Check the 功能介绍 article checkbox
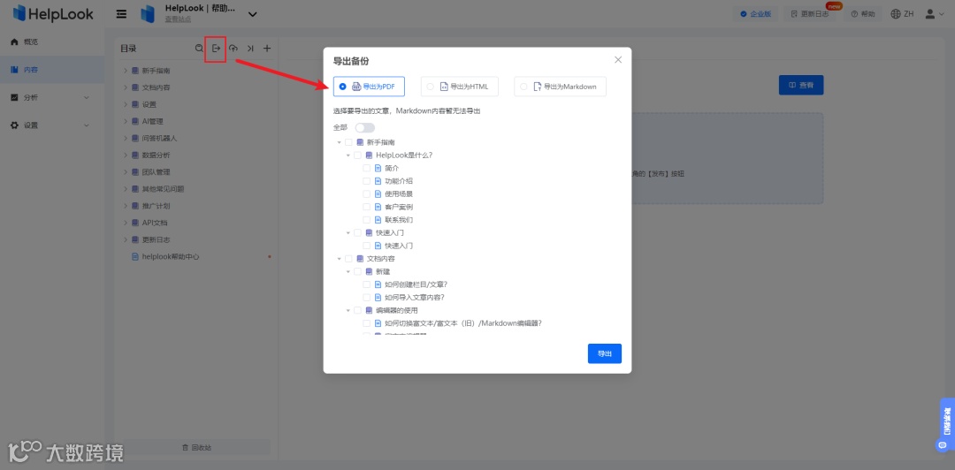Image resolution: width=955 pixels, height=470 pixels. (x=367, y=181)
